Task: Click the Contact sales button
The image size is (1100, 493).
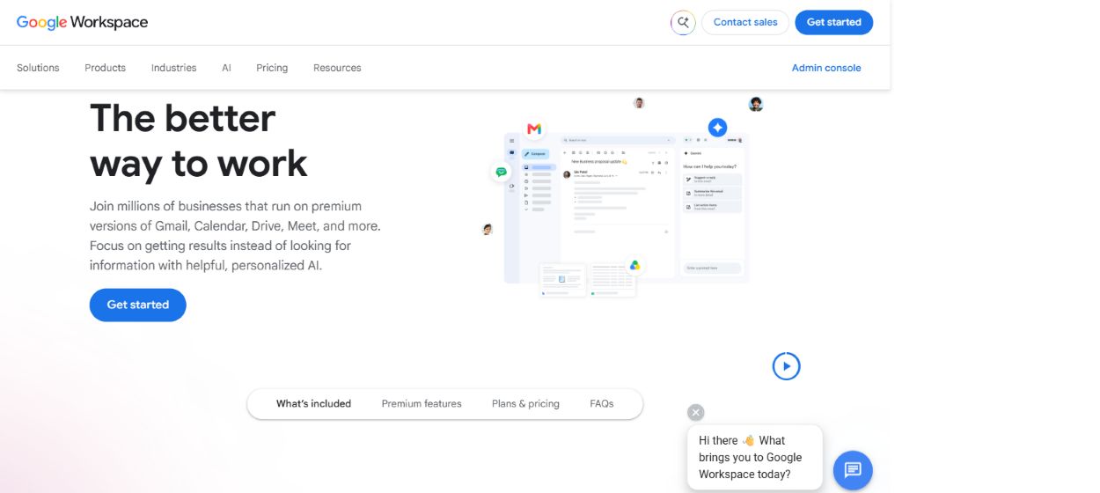Action: coord(745,23)
